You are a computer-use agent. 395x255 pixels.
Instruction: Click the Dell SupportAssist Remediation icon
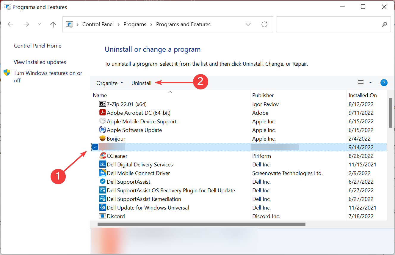(x=103, y=199)
